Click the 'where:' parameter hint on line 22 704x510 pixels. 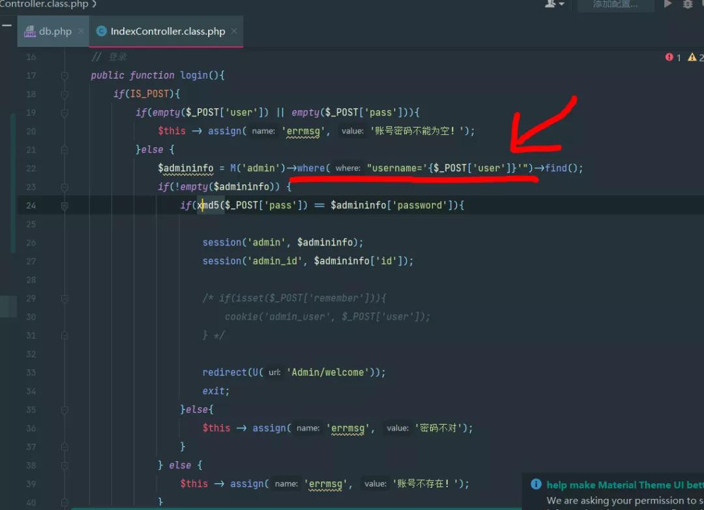[348, 168]
